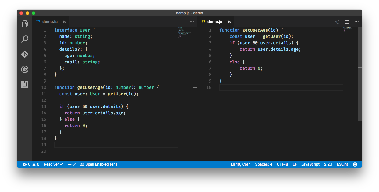Click 'const user: User = getUser(id);' line

pos(99,94)
